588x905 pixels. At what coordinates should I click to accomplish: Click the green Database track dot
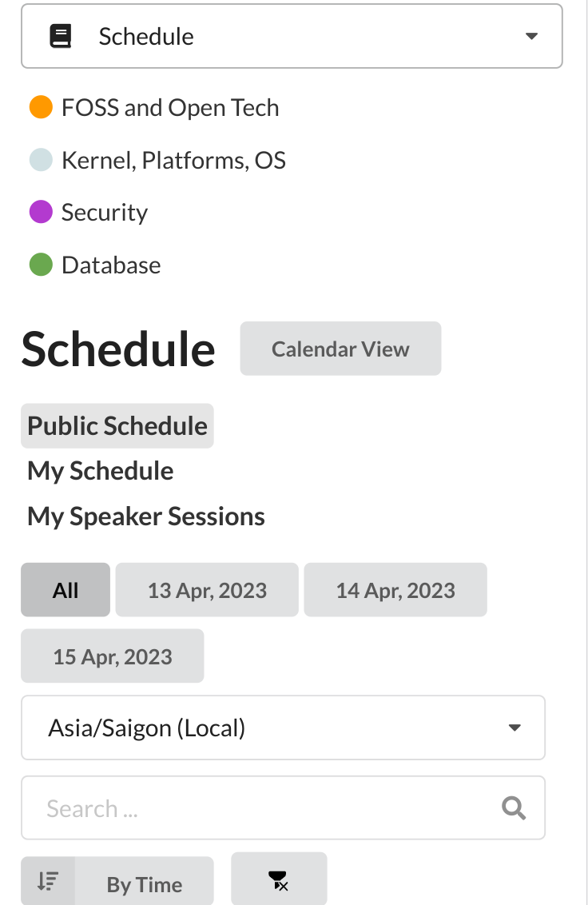pos(41,265)
